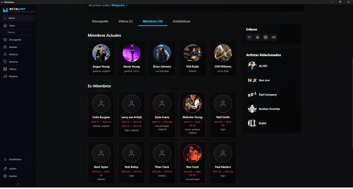Open Neil Smith ex-member card
This screenshot has width=353, height=189.
point(223,114)
